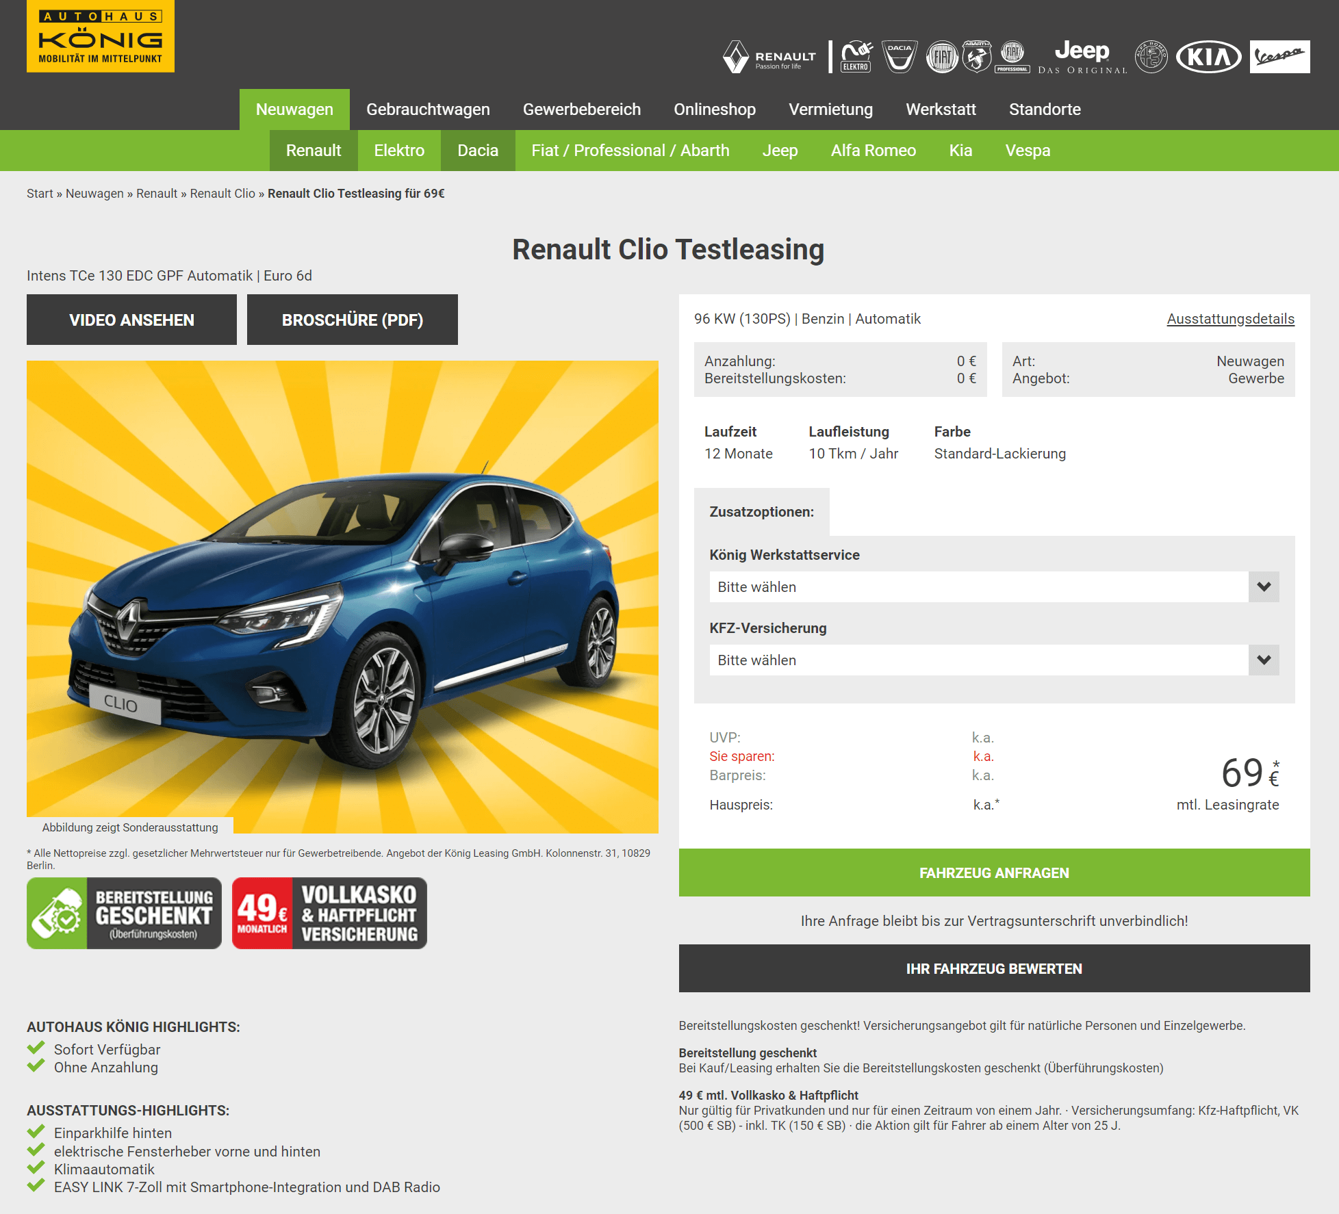Open the Ausstattungsdetails link
1339x1214 pixels.
point(1230,319)
